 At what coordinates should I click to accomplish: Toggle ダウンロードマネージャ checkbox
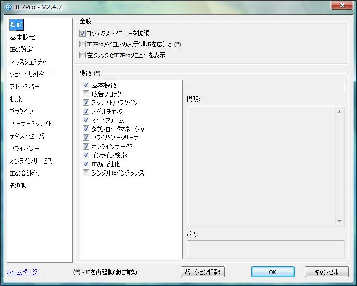tap(86, 129)
